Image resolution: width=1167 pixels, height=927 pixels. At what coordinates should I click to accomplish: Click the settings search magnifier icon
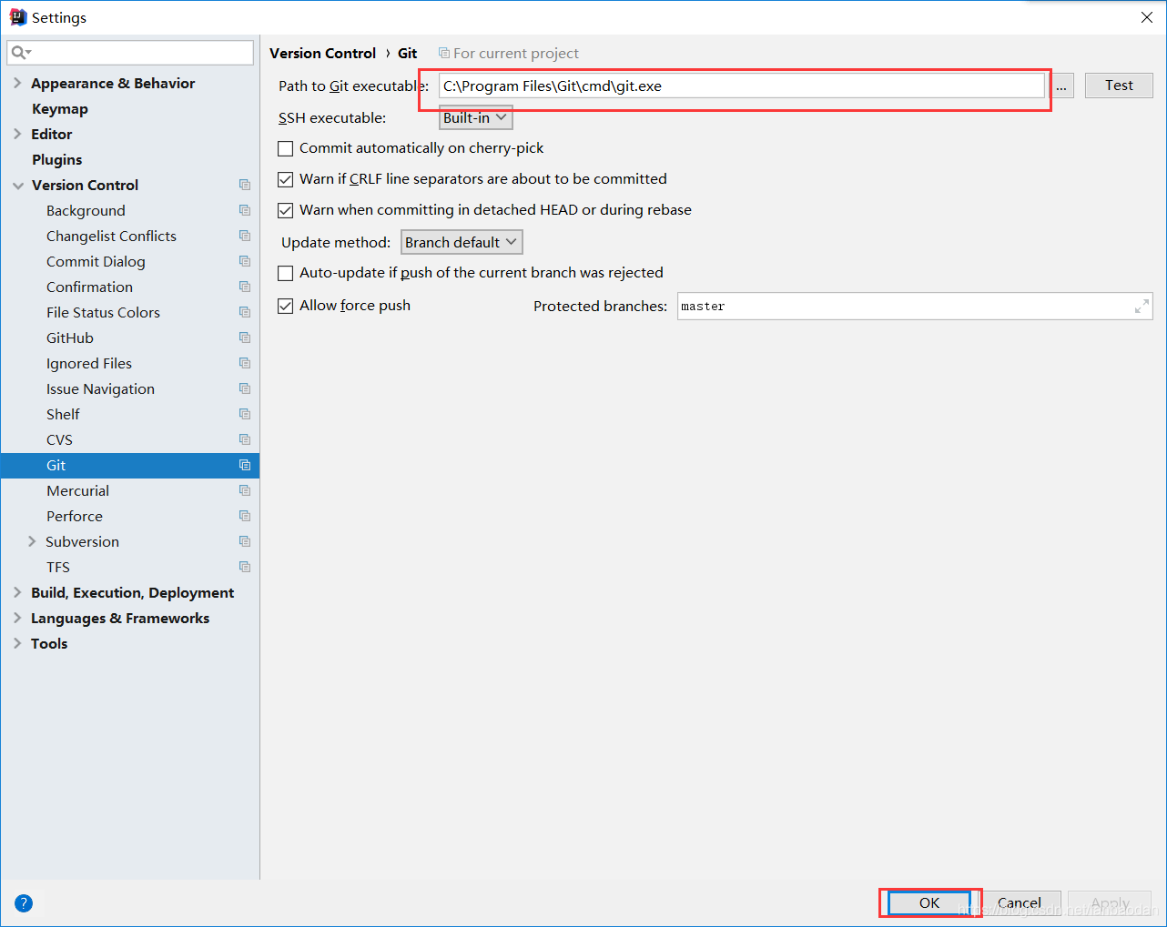20,53
